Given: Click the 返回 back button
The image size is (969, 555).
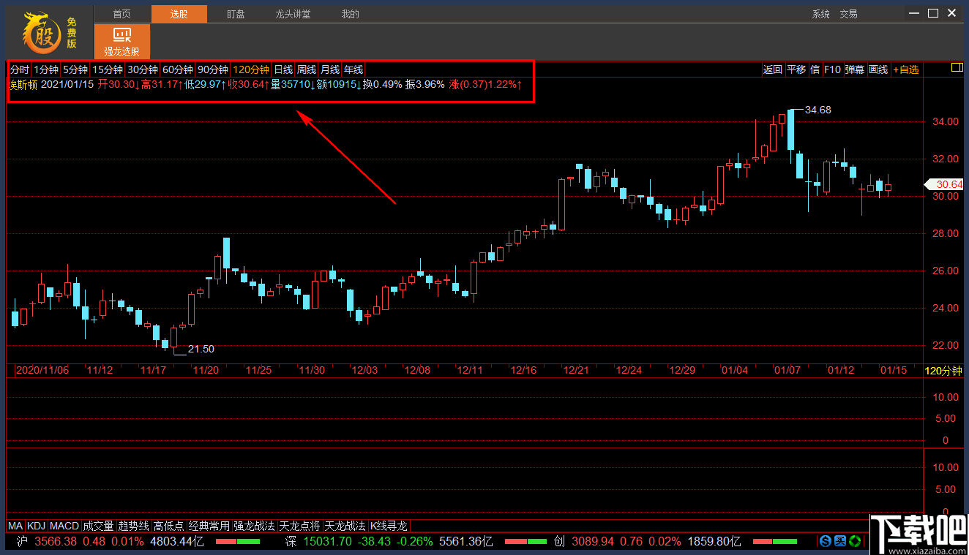Looking at the screenshot, I should pos(773,69).
